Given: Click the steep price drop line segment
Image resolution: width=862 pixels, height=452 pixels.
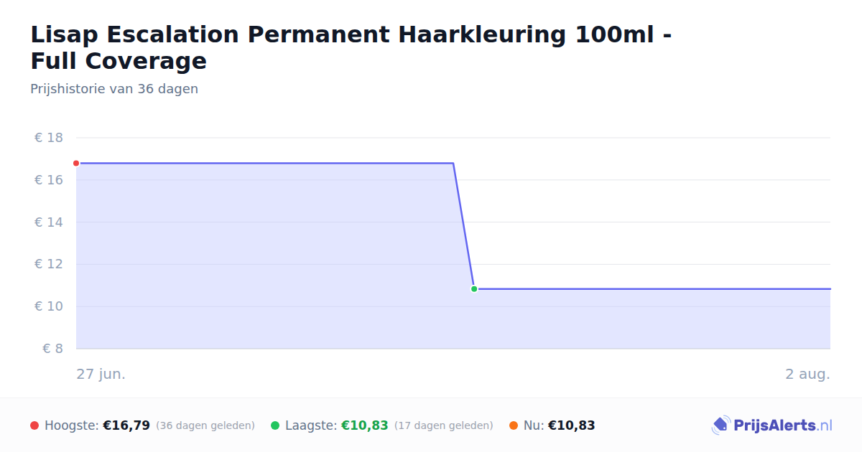Looking at the screenshot, I should click(463, 226).
